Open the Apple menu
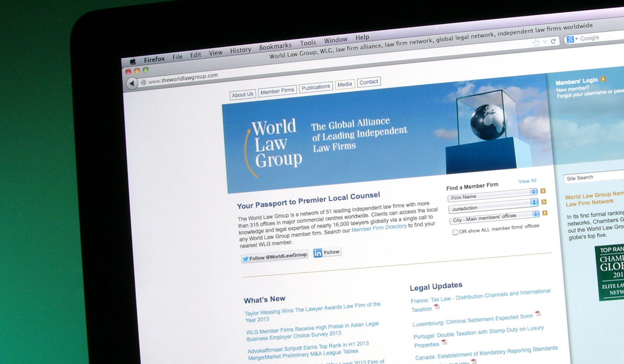 [132, 61]
